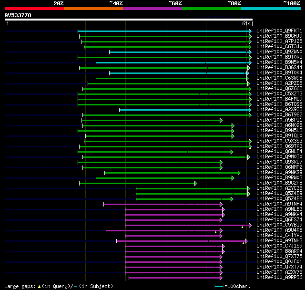Open hit UniRef100_B9T0K5

click(279, 57)
